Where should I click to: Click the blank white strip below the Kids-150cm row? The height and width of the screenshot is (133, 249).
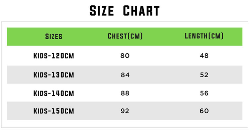124,123
